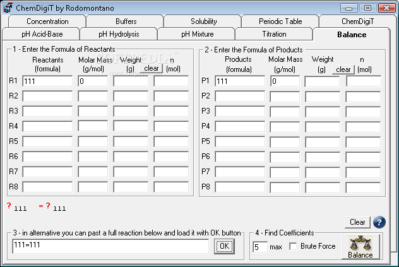
Task: Click the max coefficient field showing 5
Action: 260,247
